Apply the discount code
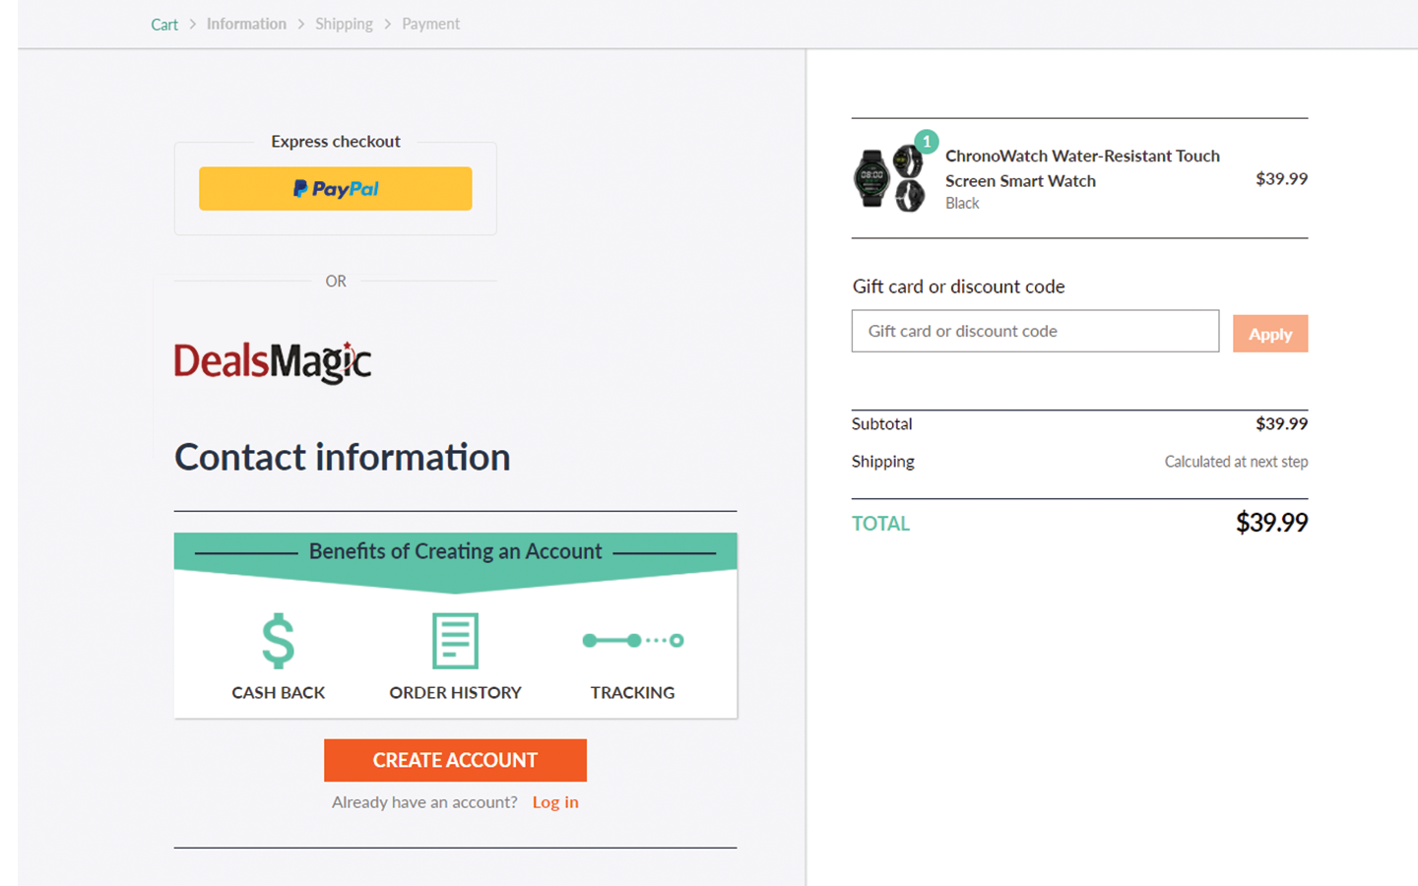 (x=1269, y=334)
